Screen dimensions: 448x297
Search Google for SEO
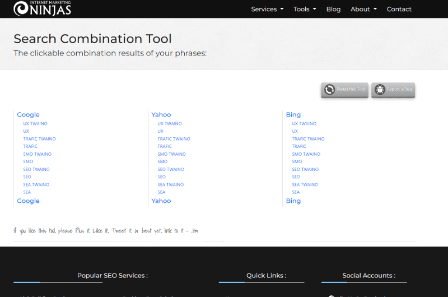(27, 177)
